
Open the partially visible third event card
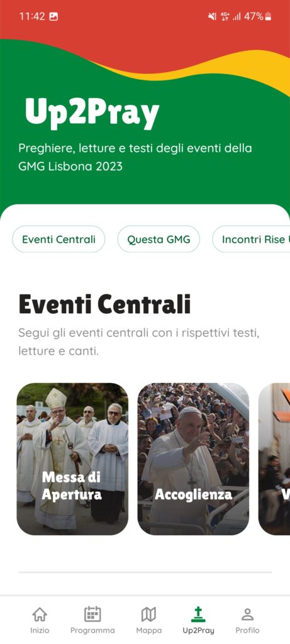[x=274, y=458]
